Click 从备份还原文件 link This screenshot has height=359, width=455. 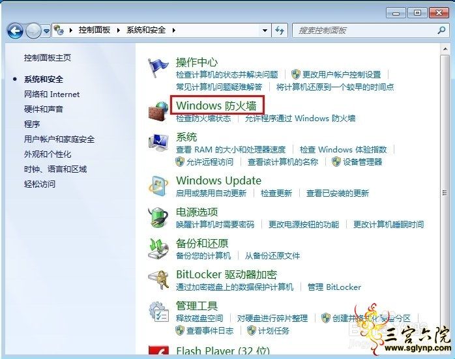tap(272, 256)
